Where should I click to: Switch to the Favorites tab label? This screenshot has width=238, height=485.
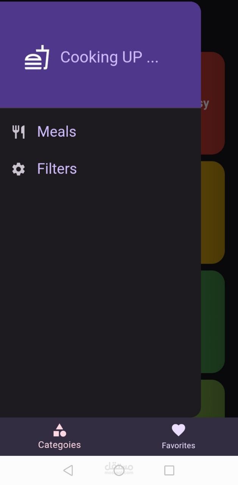coord(178,446)
